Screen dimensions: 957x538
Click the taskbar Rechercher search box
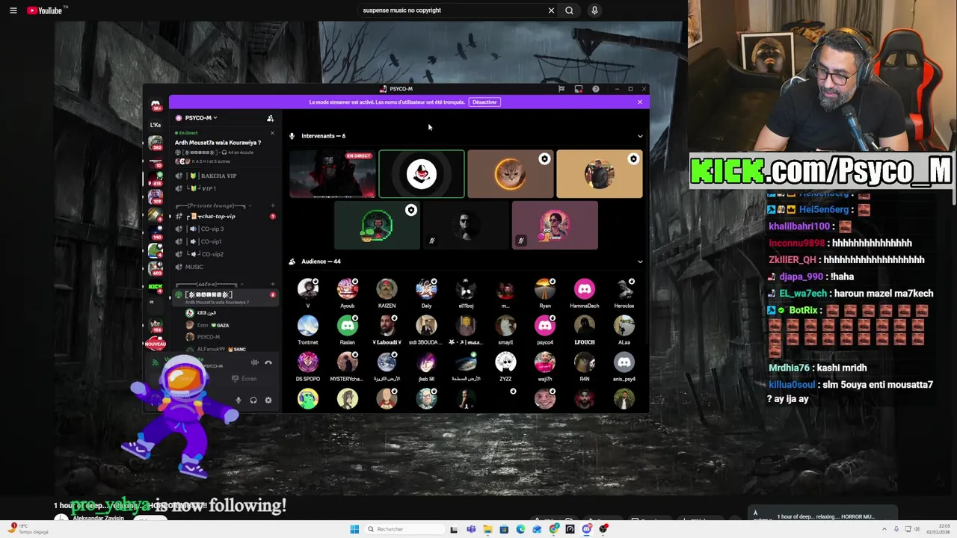[x=404, y=529]
